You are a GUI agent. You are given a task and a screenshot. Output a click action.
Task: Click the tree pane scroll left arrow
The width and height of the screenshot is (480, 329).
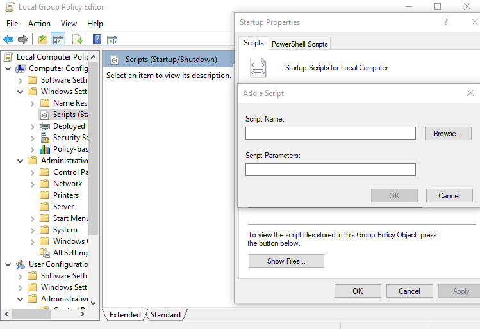[6, 314]
